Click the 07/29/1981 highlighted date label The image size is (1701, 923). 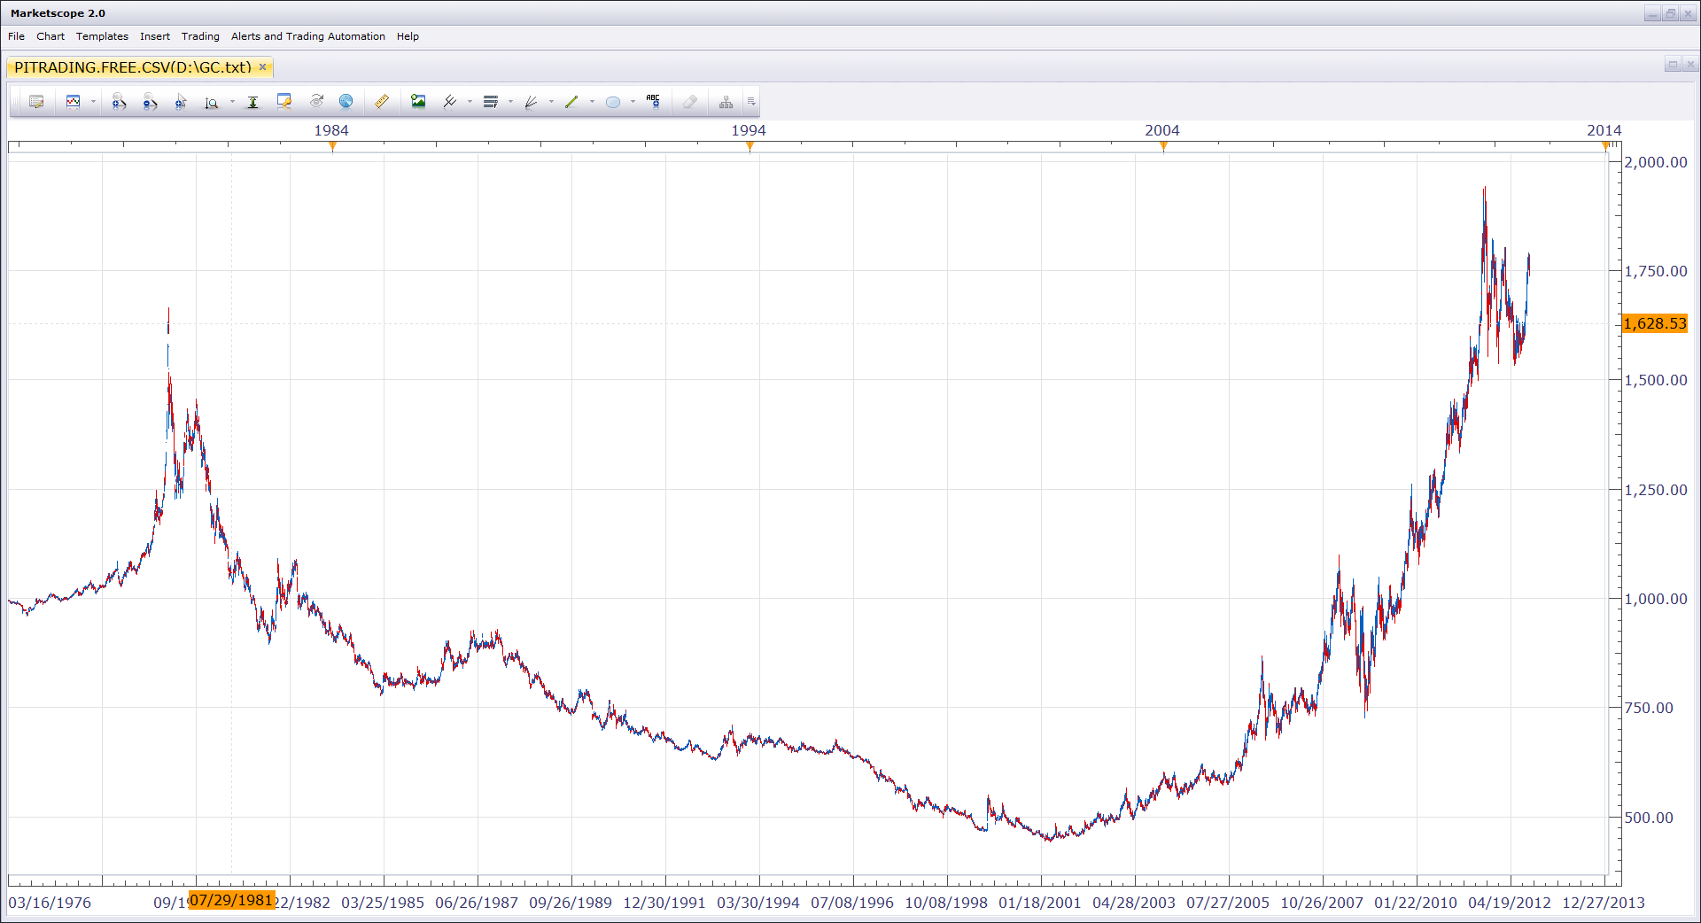(232, 900)
